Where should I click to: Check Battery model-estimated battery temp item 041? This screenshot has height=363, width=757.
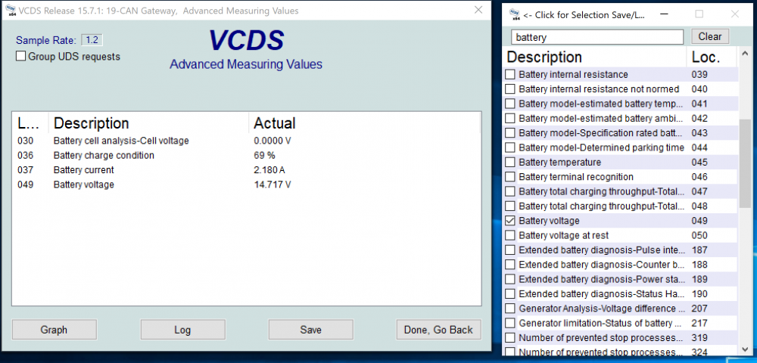pos(510,104)
